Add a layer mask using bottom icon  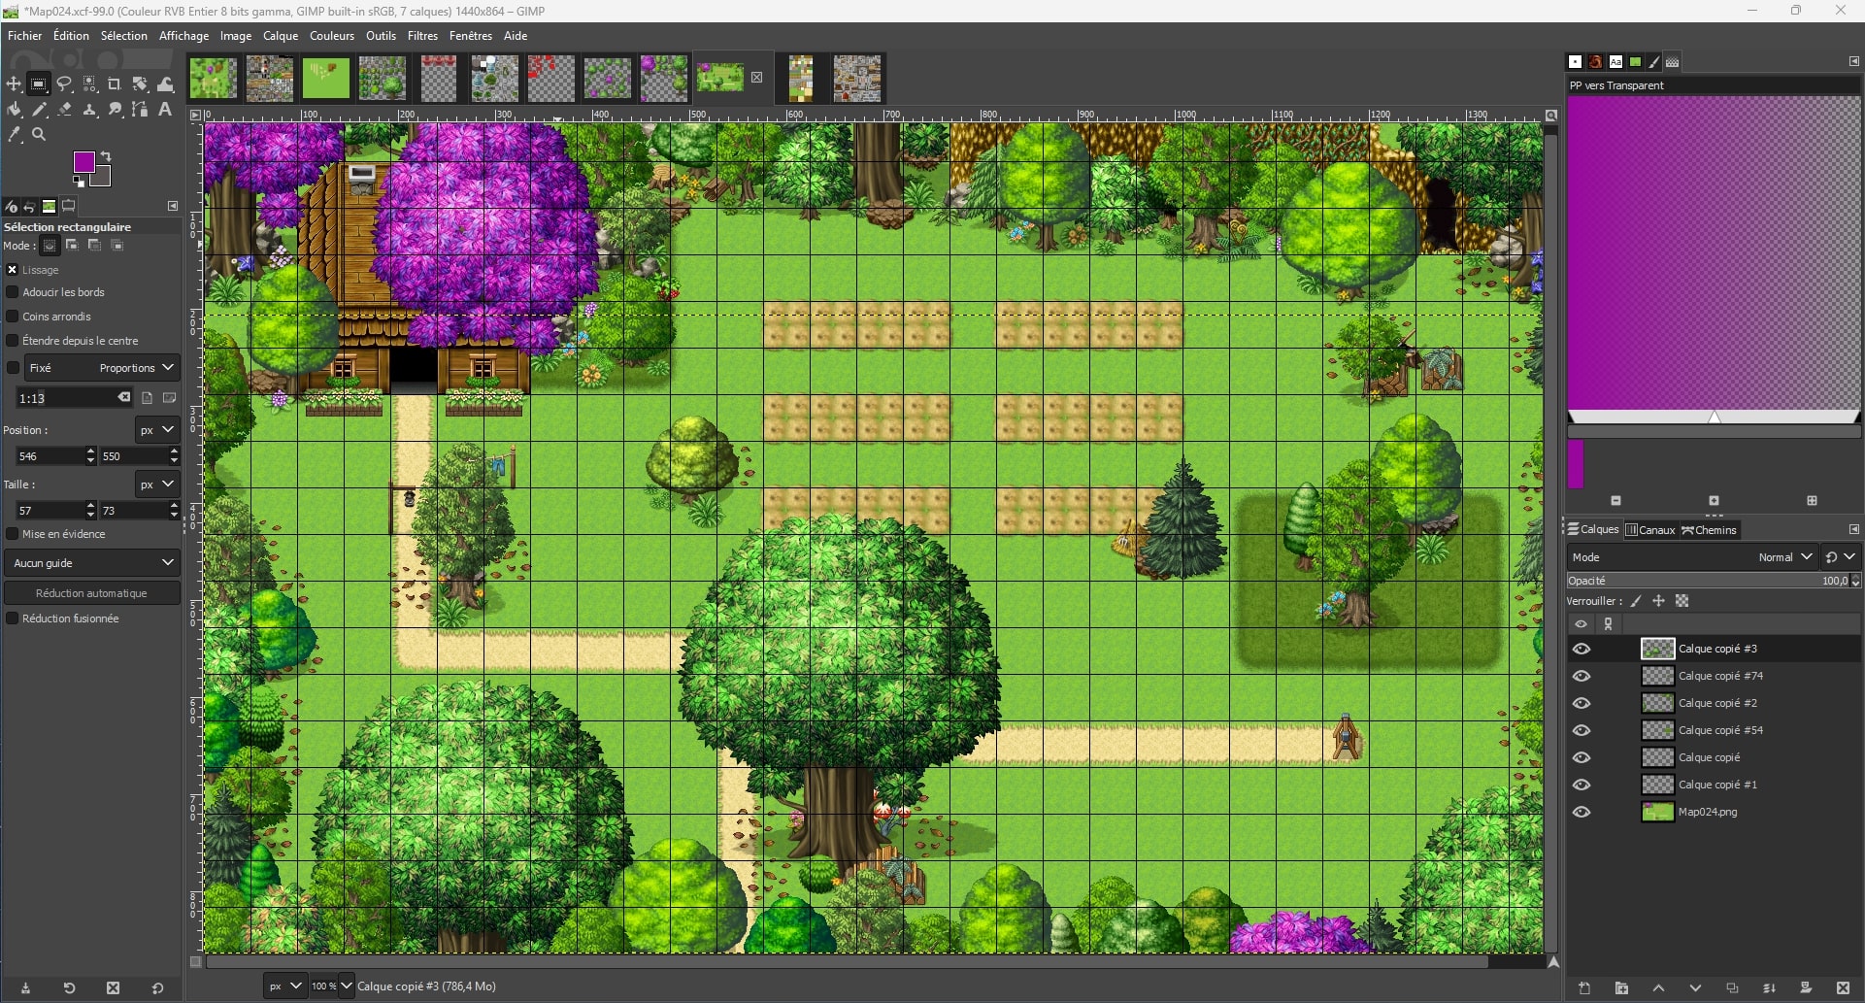[1806, 988]
